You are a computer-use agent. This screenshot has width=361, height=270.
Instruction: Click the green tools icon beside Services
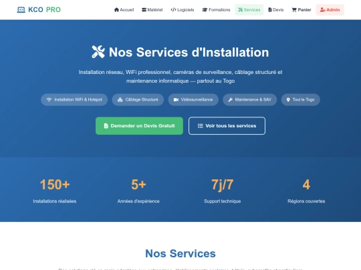(x=241, y=9)
